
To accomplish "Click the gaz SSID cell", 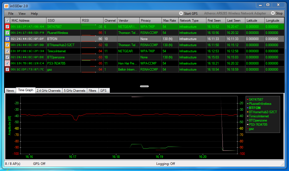I will point(63,70).
